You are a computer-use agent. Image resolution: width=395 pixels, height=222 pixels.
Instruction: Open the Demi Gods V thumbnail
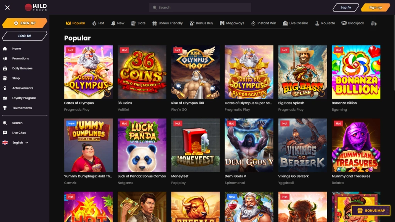point(249,145)
